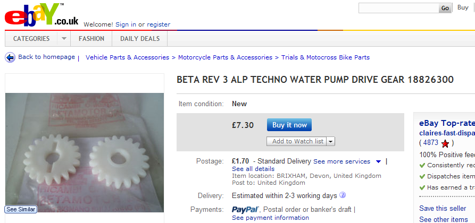
Task: Add item to Watch list
Action: (x=297, y=141)
